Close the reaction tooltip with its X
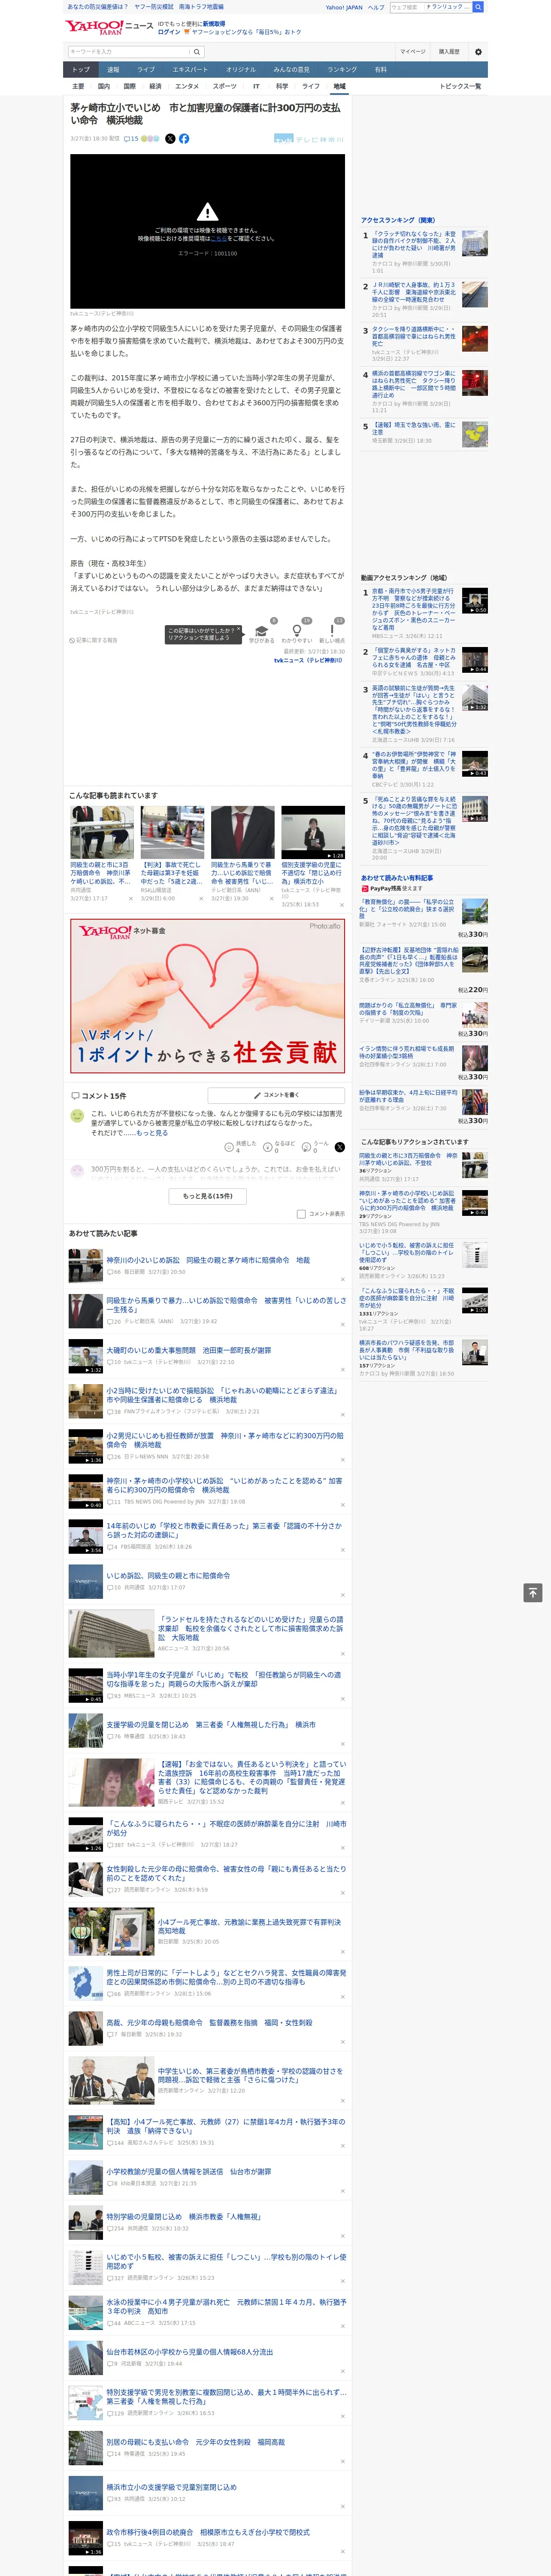The image size is (551, 2576). click(239, 630)
